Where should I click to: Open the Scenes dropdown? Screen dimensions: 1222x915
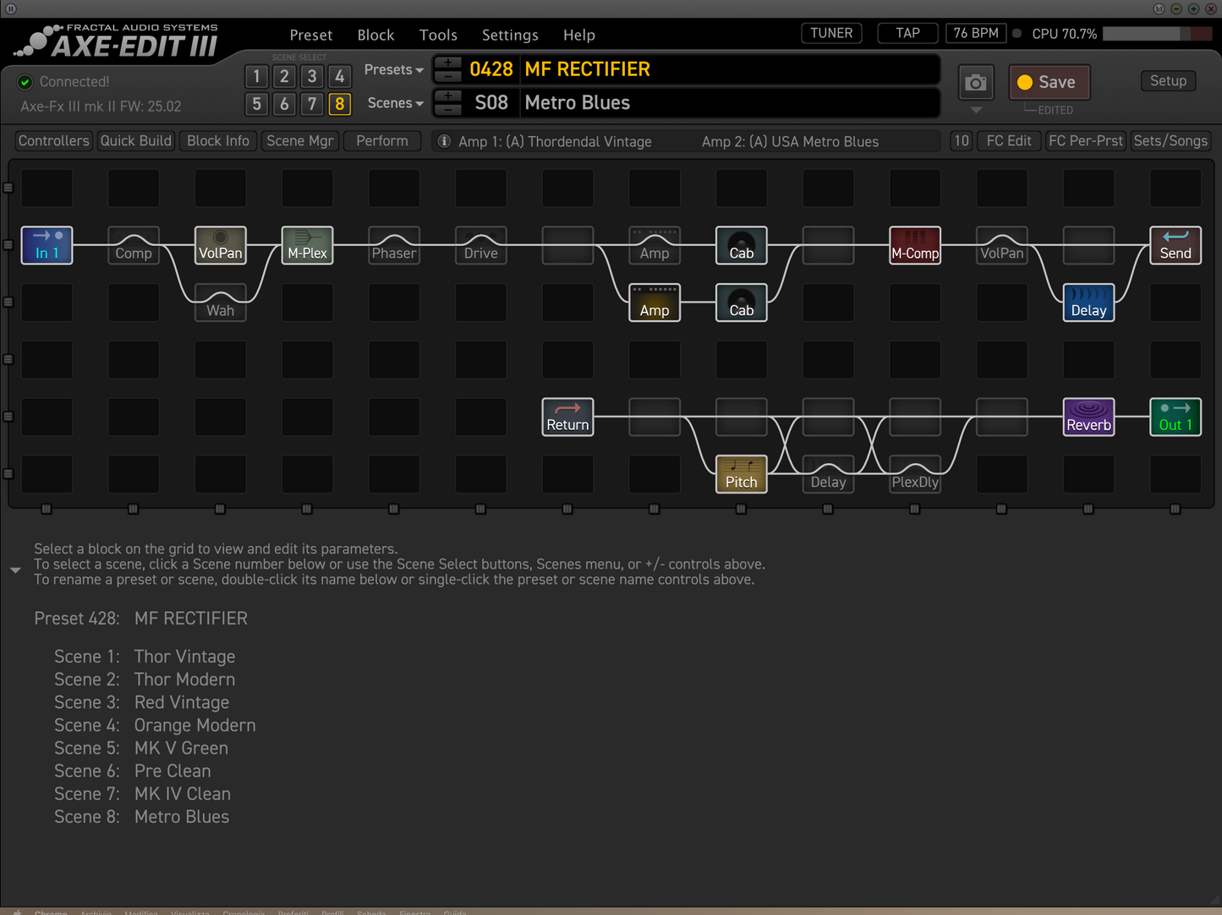(x=396, y=103)
